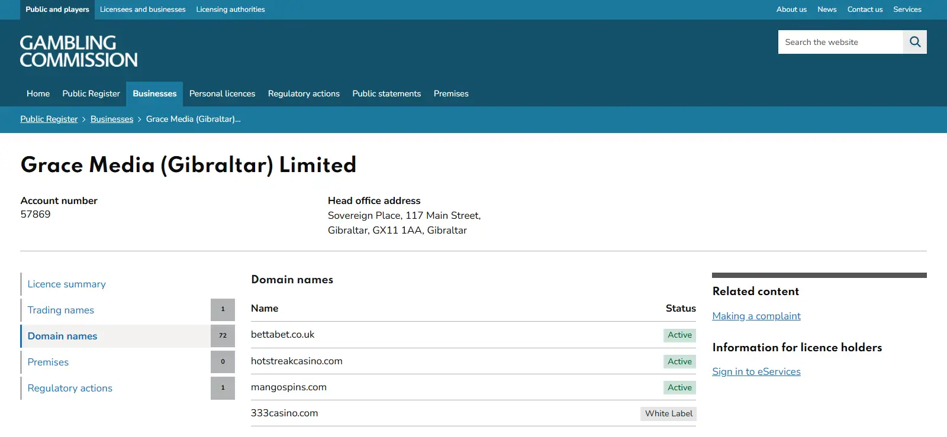Focus the Search the website field
The width and height of the screenshot is (947, 437).
tap(840, 42)
